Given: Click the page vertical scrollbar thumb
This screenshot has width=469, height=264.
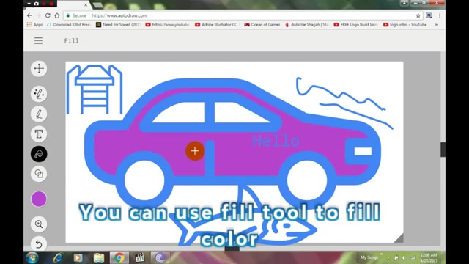Looking at the screenshot, I should click(x=443, y=150).
